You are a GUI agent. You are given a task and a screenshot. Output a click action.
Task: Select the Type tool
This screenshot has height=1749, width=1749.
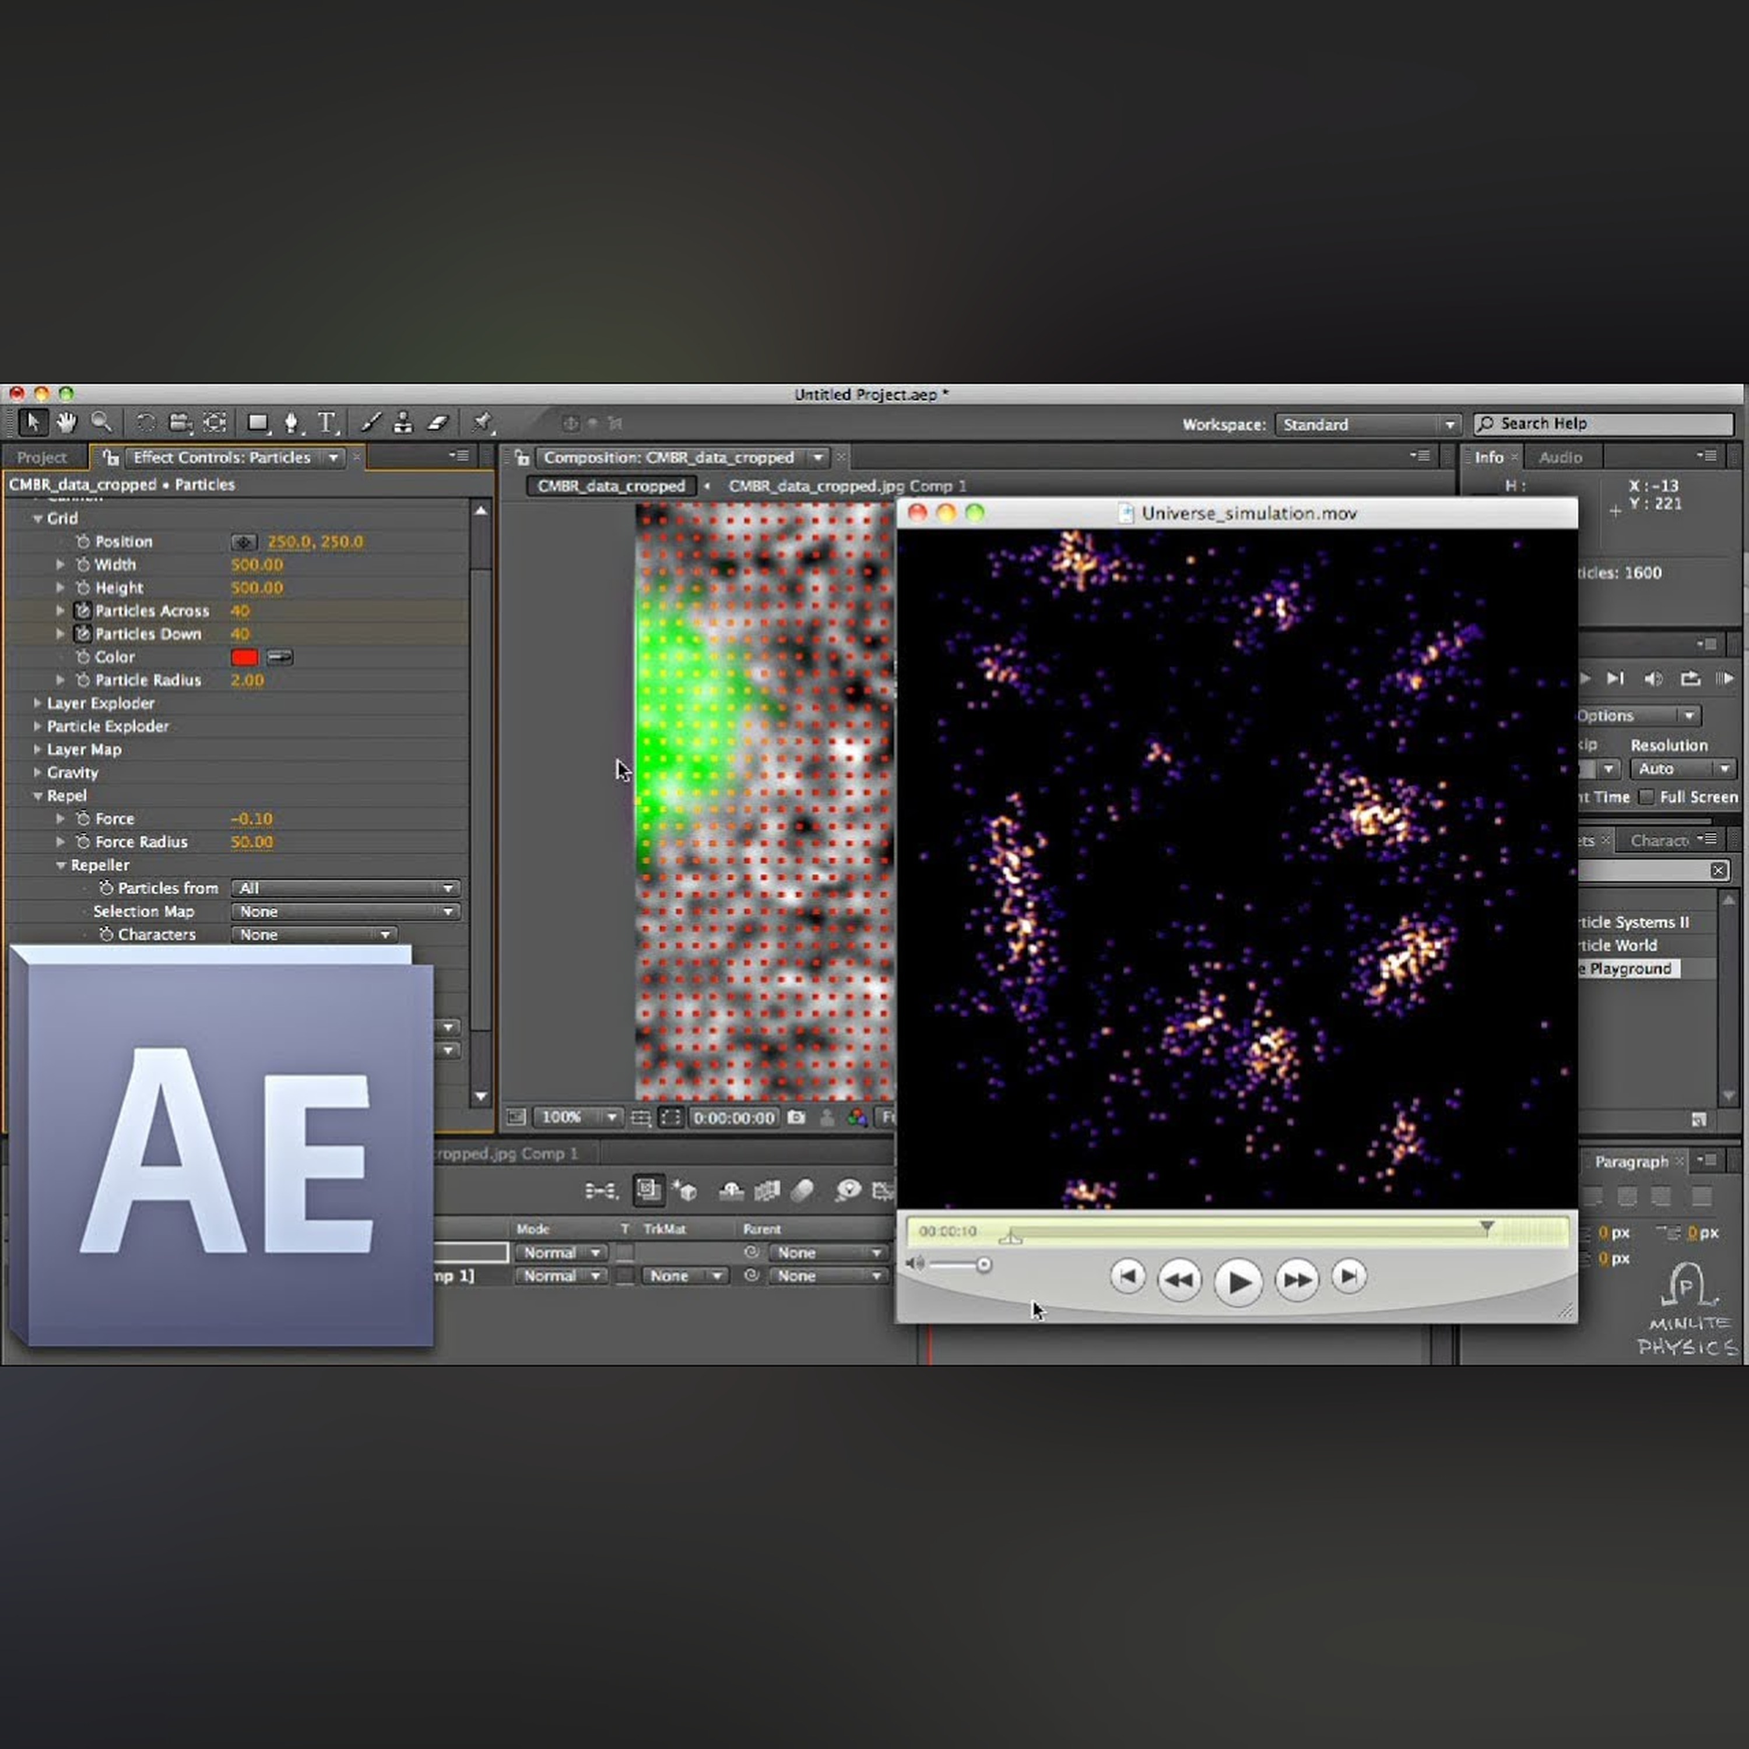pyautogui.click(x=327, y=423)
